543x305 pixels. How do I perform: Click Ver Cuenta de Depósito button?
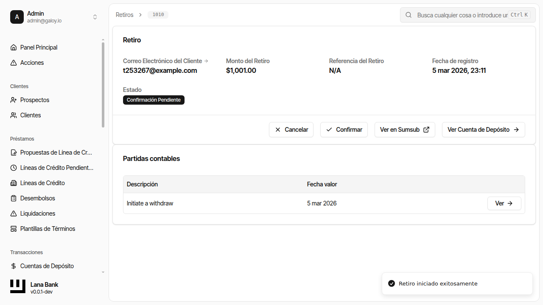click(x=483, y=130)
